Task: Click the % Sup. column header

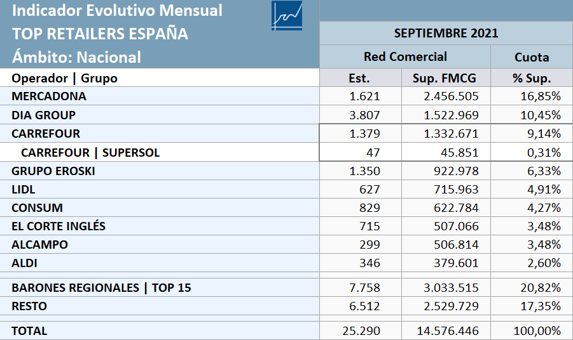Action: [x=532, y=78]
